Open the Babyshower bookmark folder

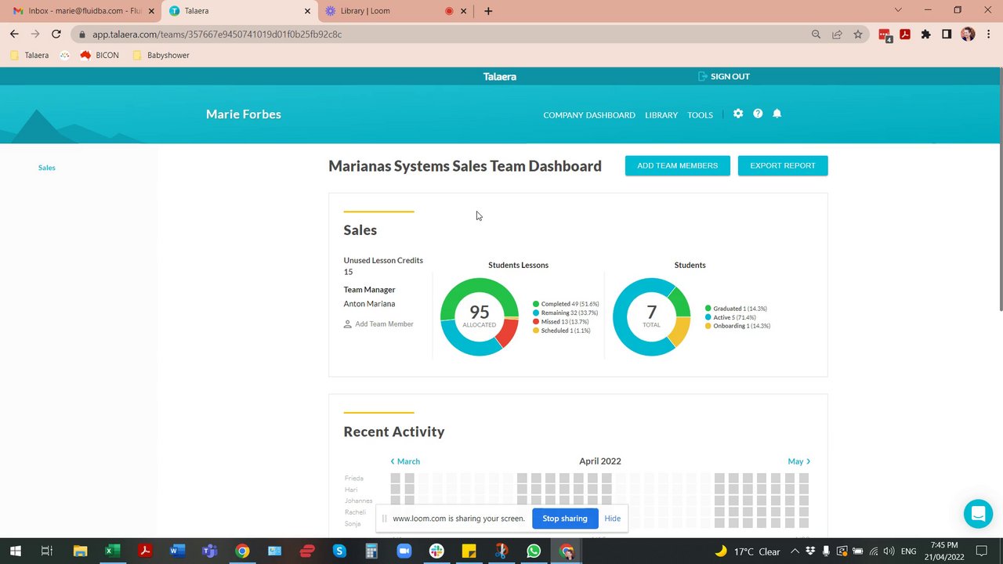[161, 56]
